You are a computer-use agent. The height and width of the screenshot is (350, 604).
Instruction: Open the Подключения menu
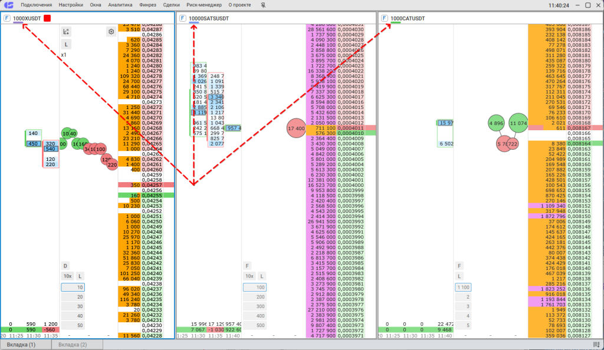point(35,5)
